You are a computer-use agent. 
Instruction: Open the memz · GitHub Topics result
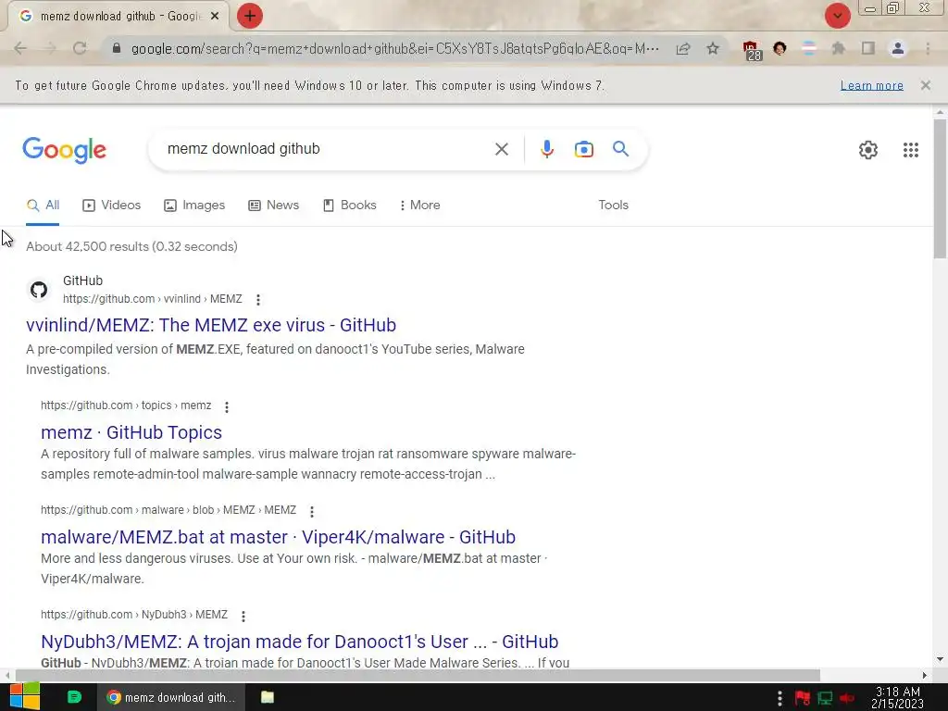131,432
